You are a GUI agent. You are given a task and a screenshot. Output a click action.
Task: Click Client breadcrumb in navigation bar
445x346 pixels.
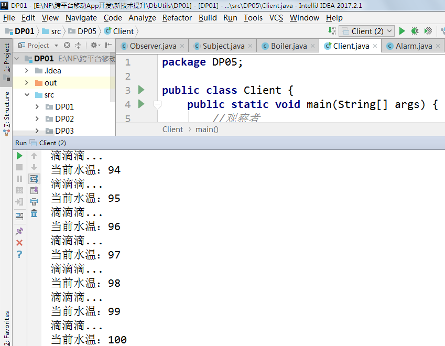[119, 31]
